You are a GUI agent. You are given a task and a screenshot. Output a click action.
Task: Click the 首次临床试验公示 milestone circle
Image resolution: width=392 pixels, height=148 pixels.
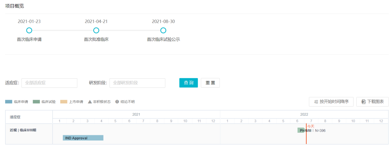click(x=163, y=30)
